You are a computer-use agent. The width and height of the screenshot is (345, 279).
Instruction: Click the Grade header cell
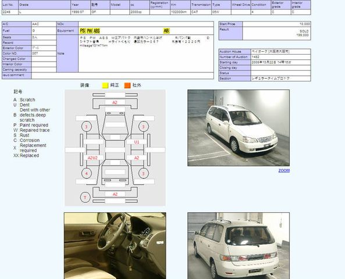[x=45, y=5]
